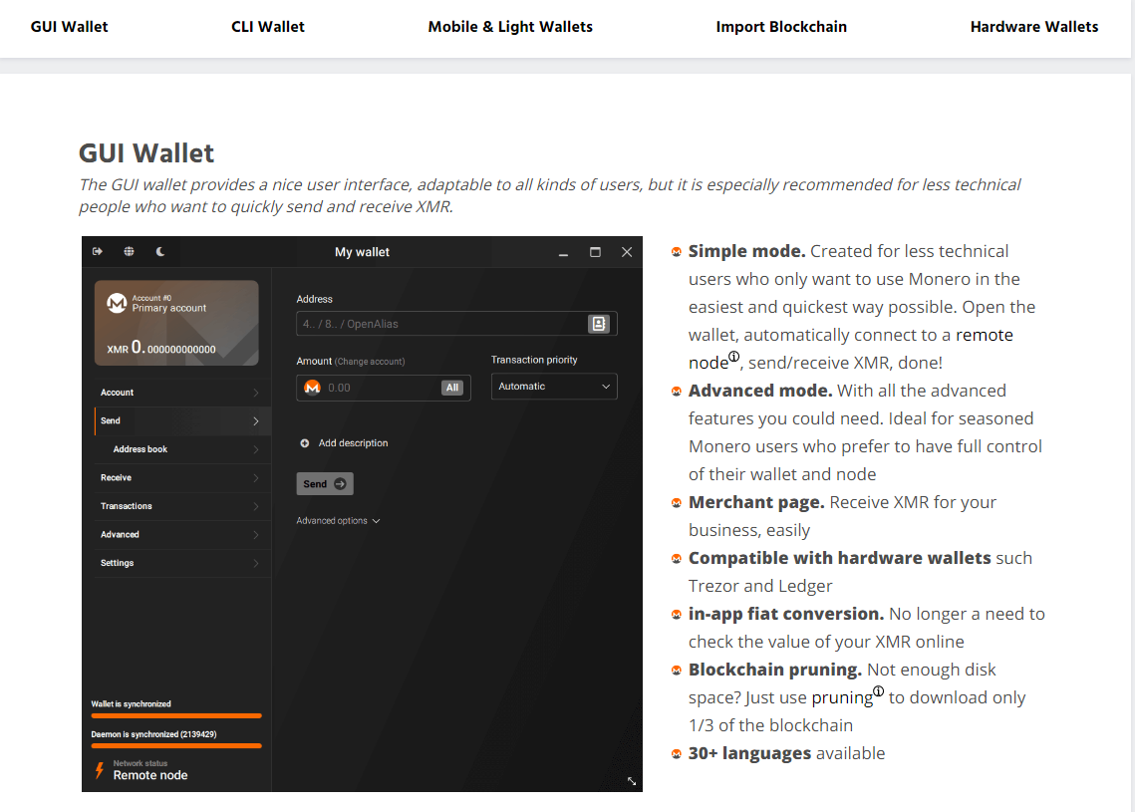This screenshot has height=812, width=1135.
Task: Click the "Merchant page." bold text
Action: (x=756, y=502)
